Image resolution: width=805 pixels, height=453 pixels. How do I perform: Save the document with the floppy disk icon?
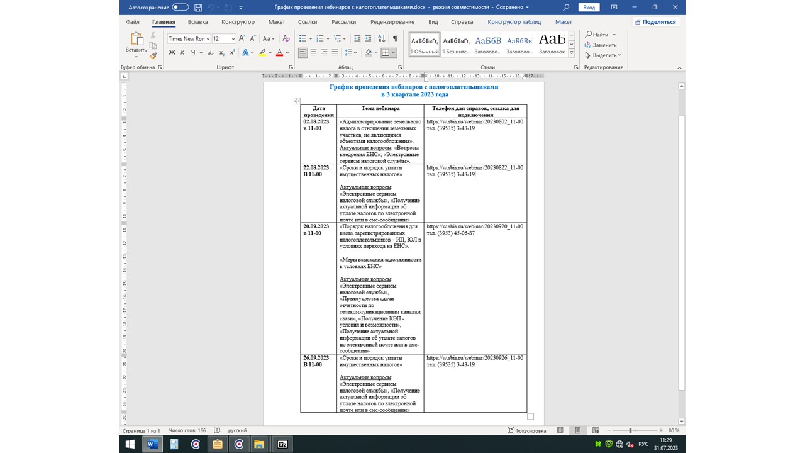point(198,8)
